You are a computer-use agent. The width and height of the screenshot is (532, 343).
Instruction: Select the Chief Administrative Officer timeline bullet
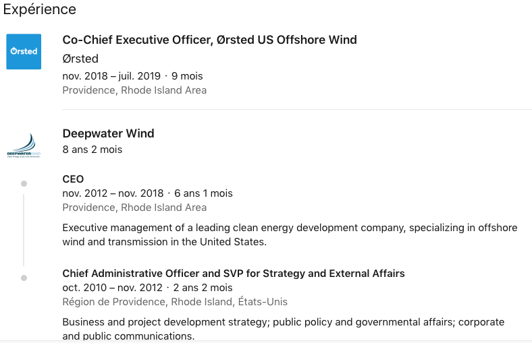(x=24, y=278)
